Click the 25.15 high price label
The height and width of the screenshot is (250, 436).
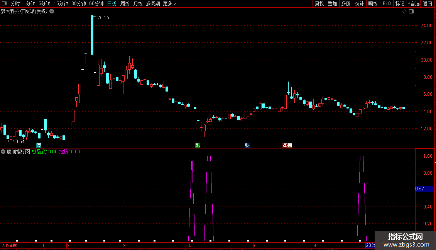103,18
